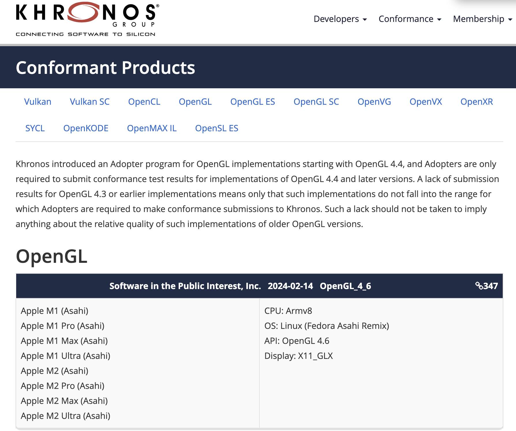Viewport: 516px width, 431px height.
Task: Visit the OpenKODE products link
Action: point(86,128)
